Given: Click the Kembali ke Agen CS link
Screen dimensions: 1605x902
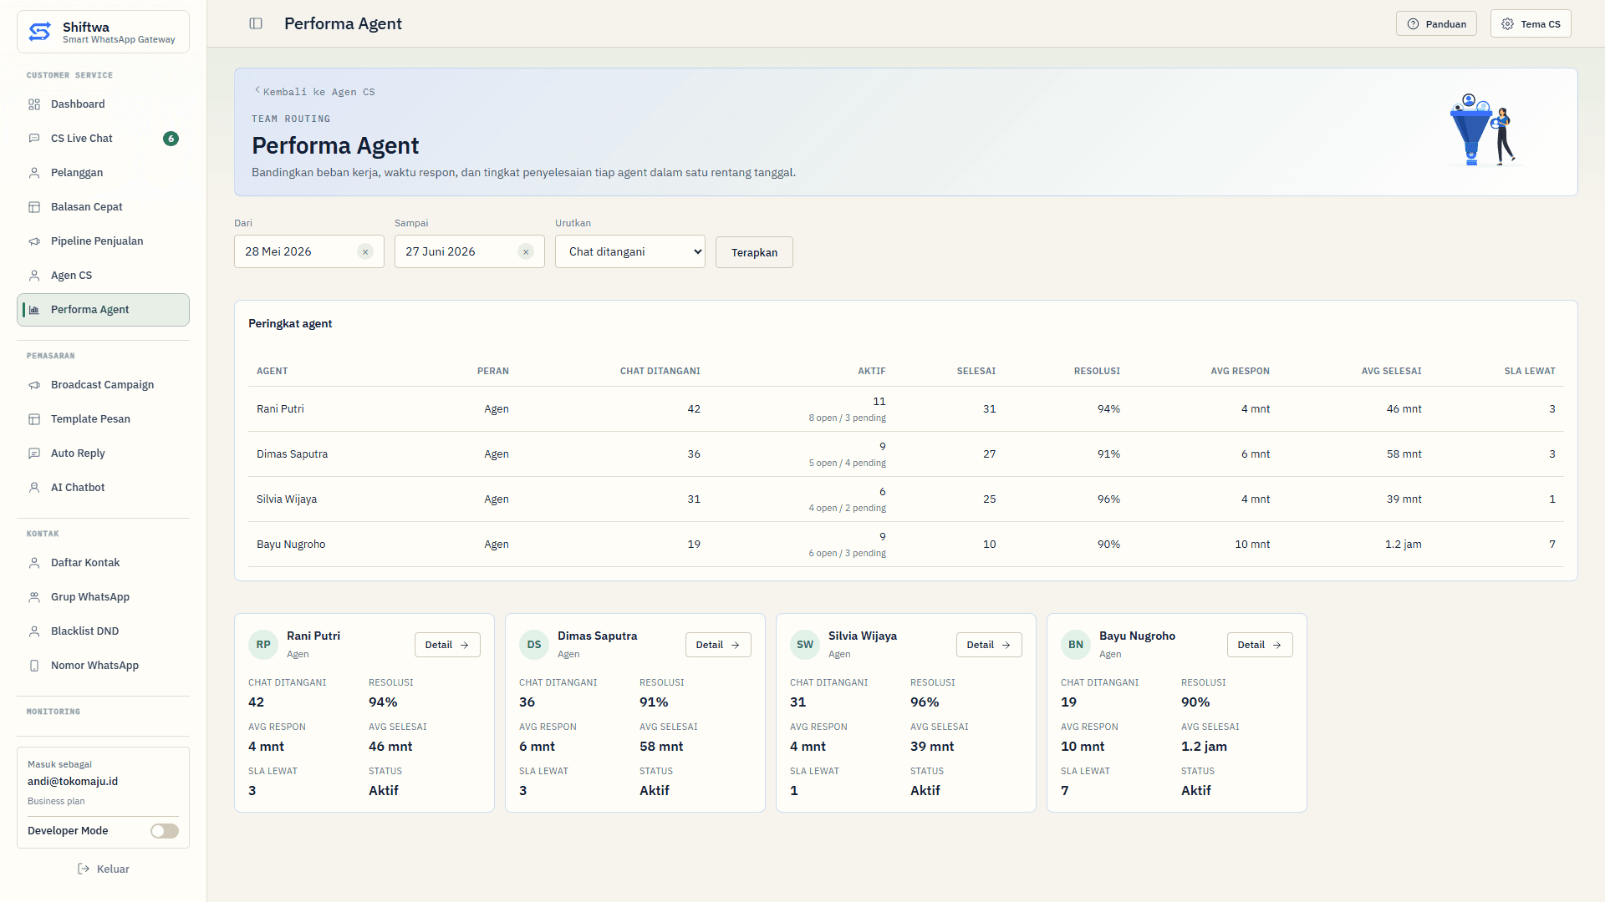Looking at the screenshot, I should click(315, 92).
